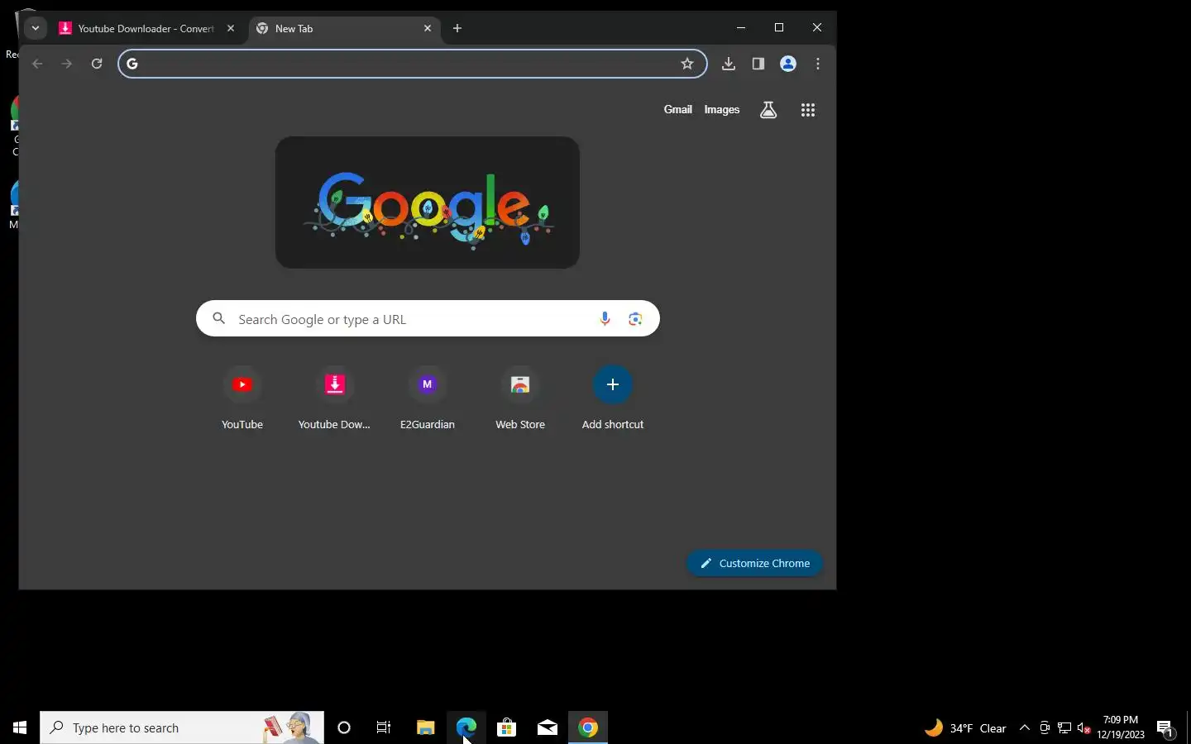Image resolution: width=1191 pixels, height=744 pixels.
Task: Open the E2Guardian shortcut
Action: [x=428, y=398]
